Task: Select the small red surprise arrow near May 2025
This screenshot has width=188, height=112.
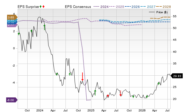Action: 108,96
